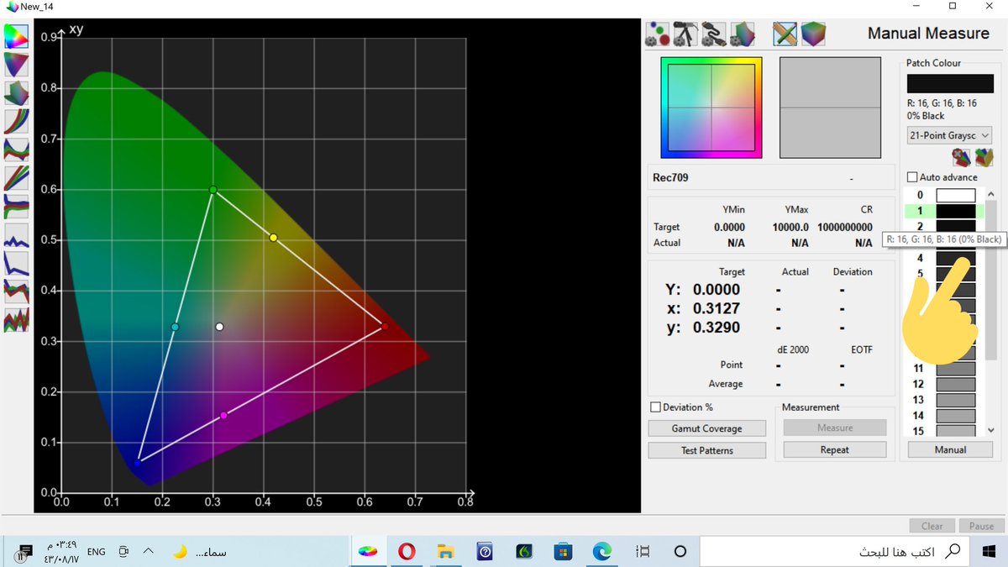Open the blue falling curve graph icon

tap(17, 264)
